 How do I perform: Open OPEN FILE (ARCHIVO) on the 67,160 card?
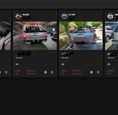click(77, 72)
